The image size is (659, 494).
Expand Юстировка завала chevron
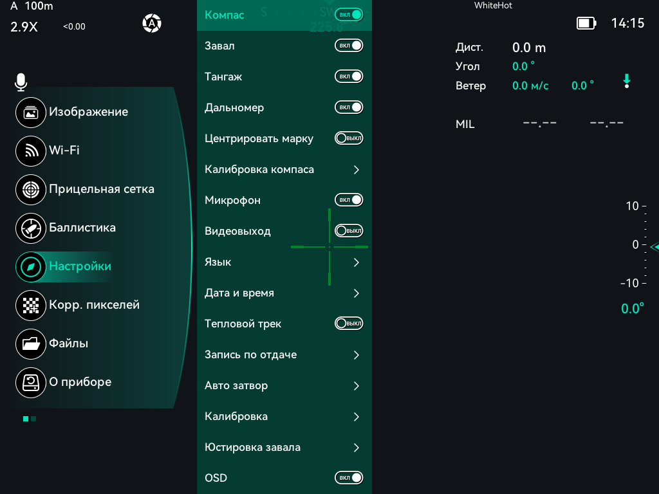click(x=357, y=448)
